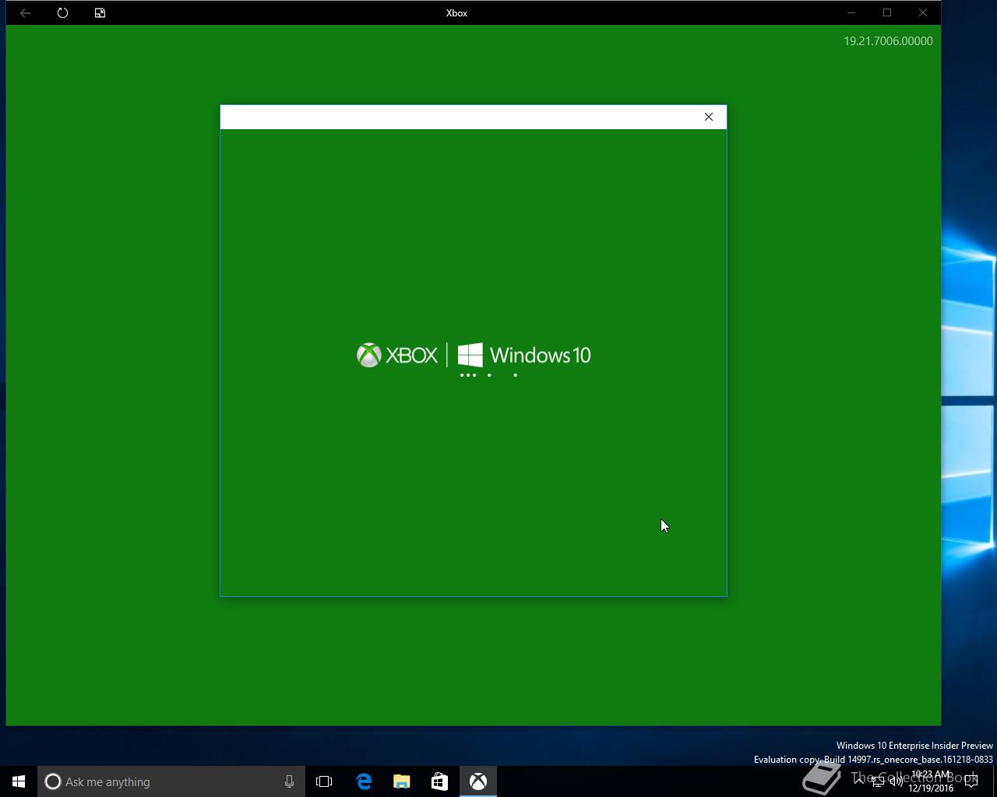Open the date 12/19/2016 calendar flyout

pos(930,788)
